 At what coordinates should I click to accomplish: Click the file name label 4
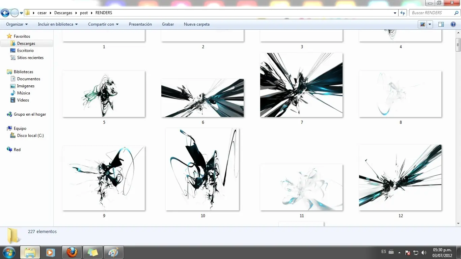click(401, 47)
